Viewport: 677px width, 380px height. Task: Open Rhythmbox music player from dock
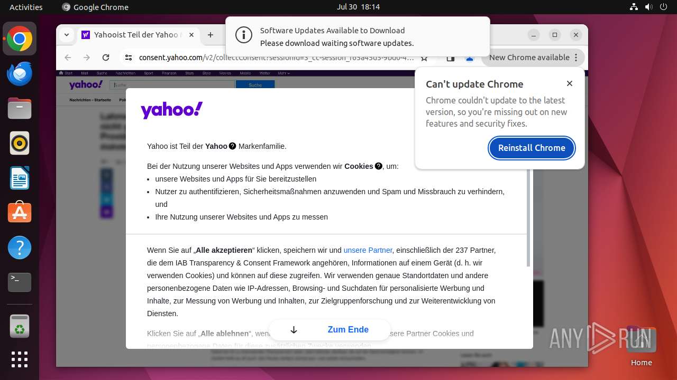click(20, 144)
